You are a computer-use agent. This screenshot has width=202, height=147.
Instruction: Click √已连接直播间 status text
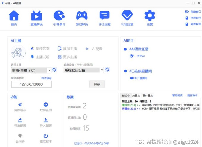click(x=141, y=71)
